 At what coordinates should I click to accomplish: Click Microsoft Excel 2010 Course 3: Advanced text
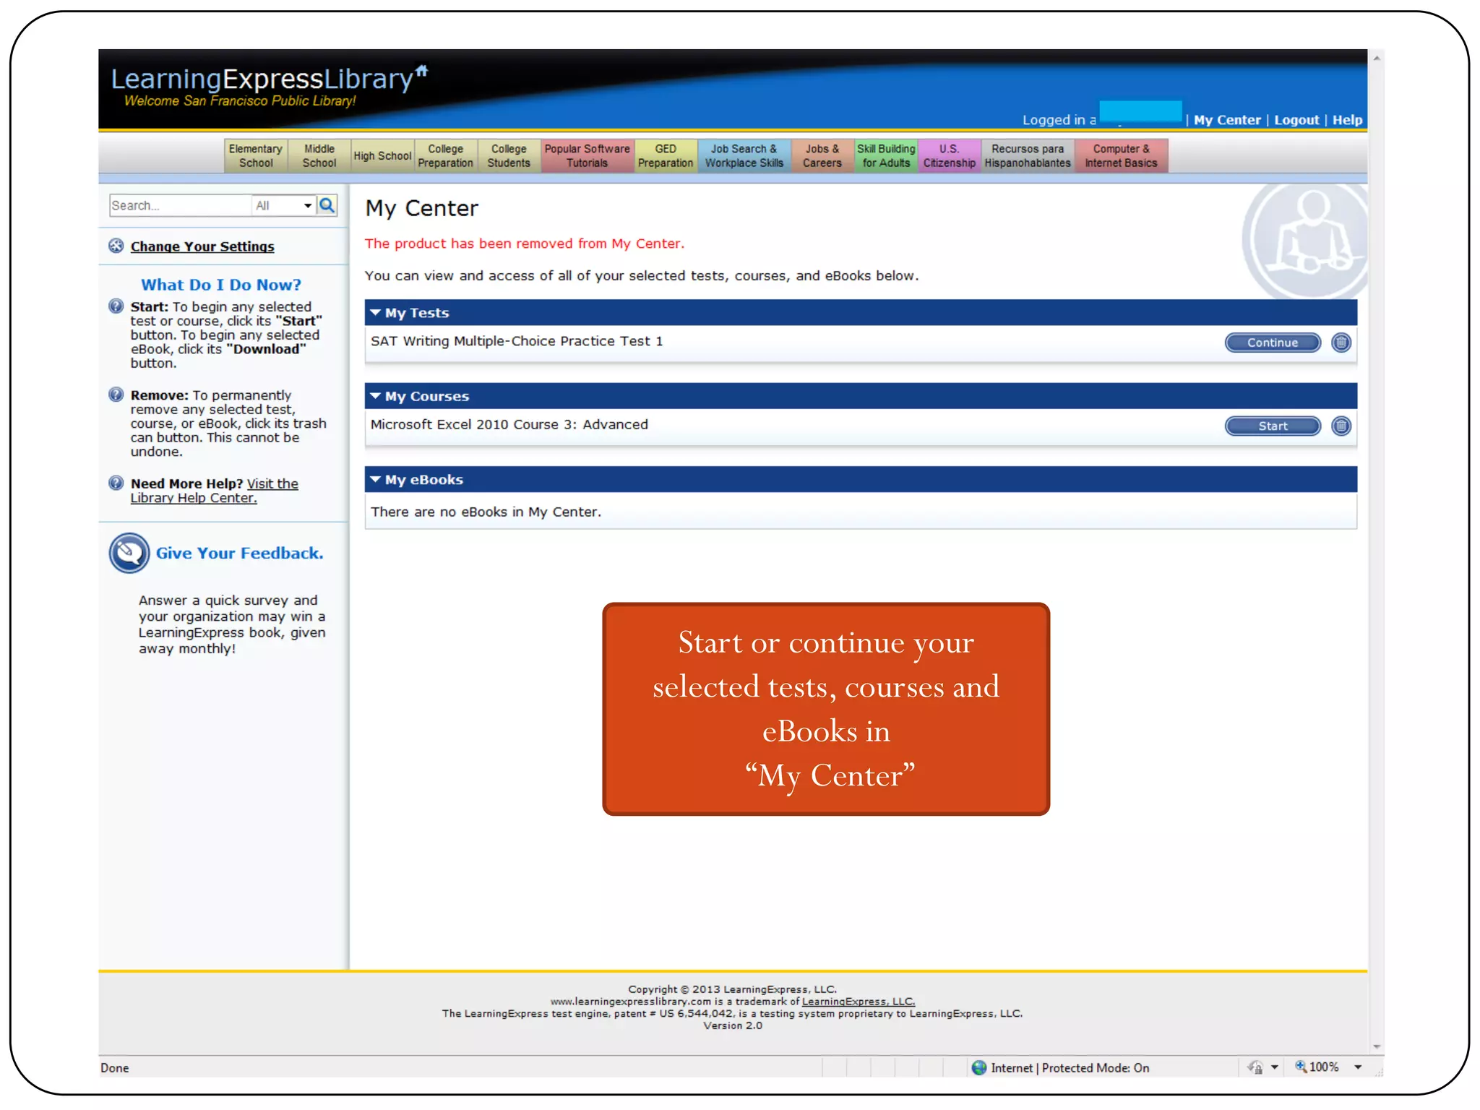pos(509,424)
